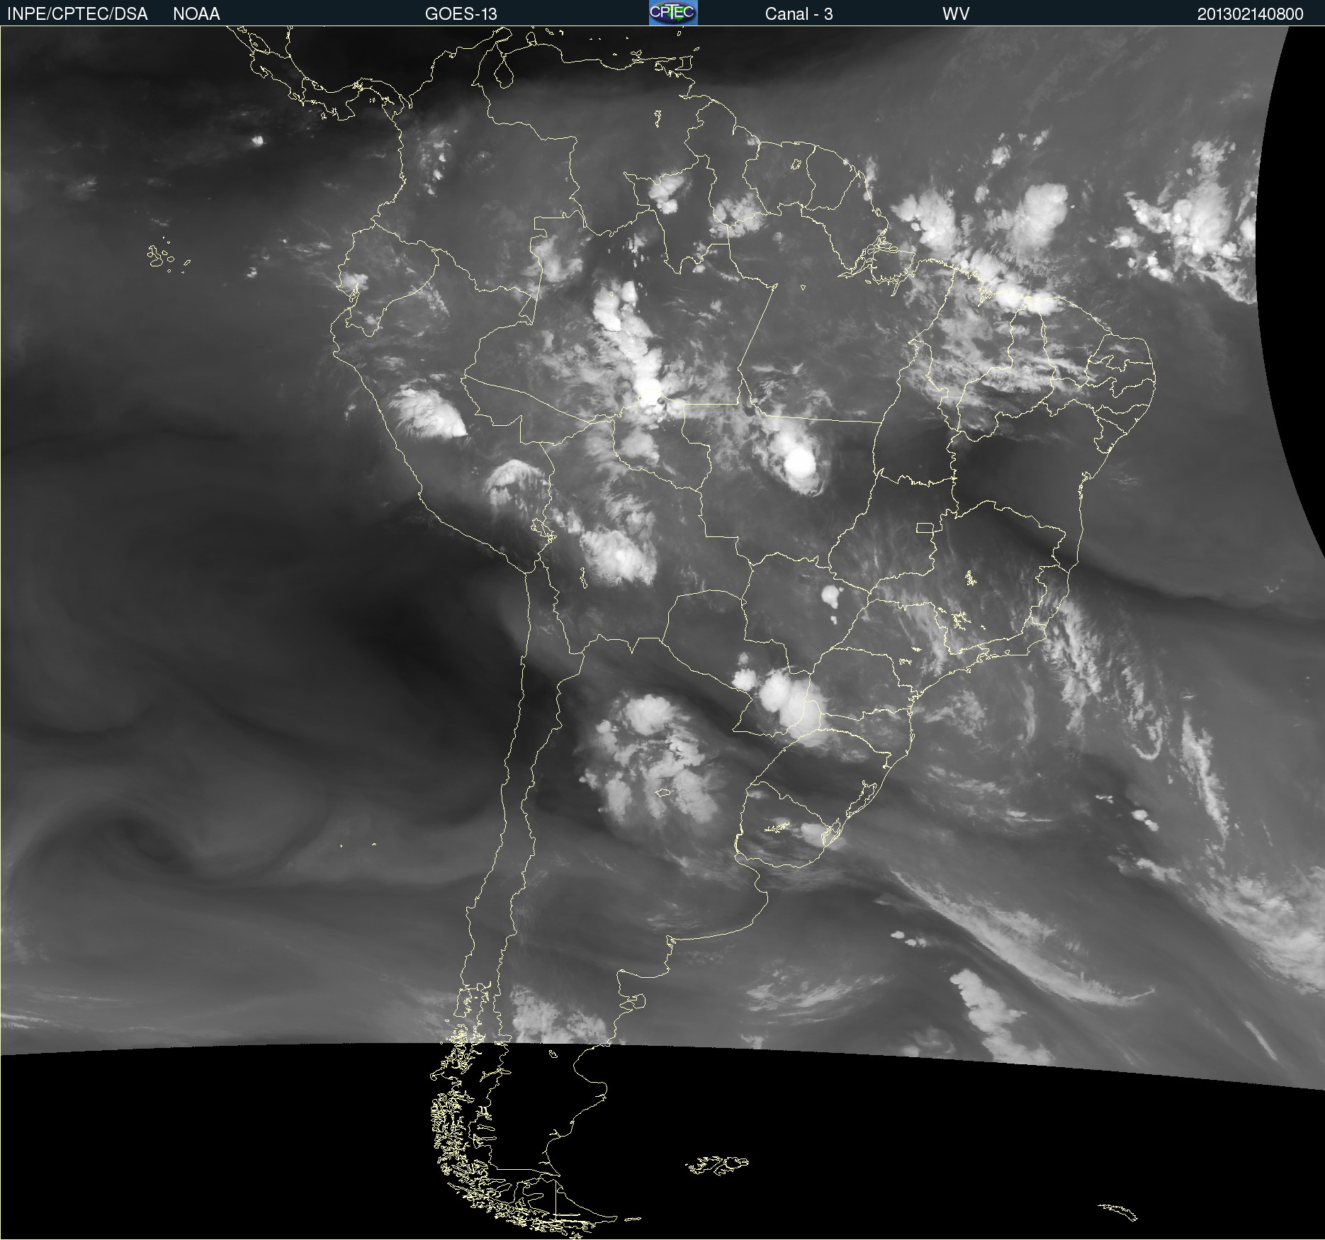Image resolution: width=1325 pixels, height=1240 pixels.
Task: Click the CPTEC logo icon
Action: (673, 13)
